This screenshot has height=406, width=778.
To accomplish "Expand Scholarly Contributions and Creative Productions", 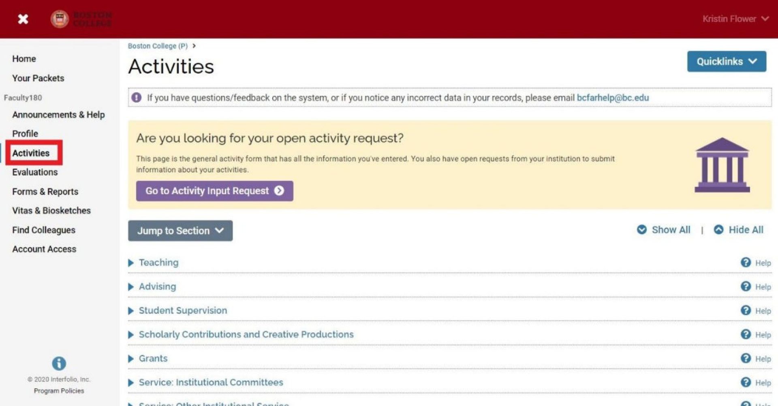I will [246, 334].
